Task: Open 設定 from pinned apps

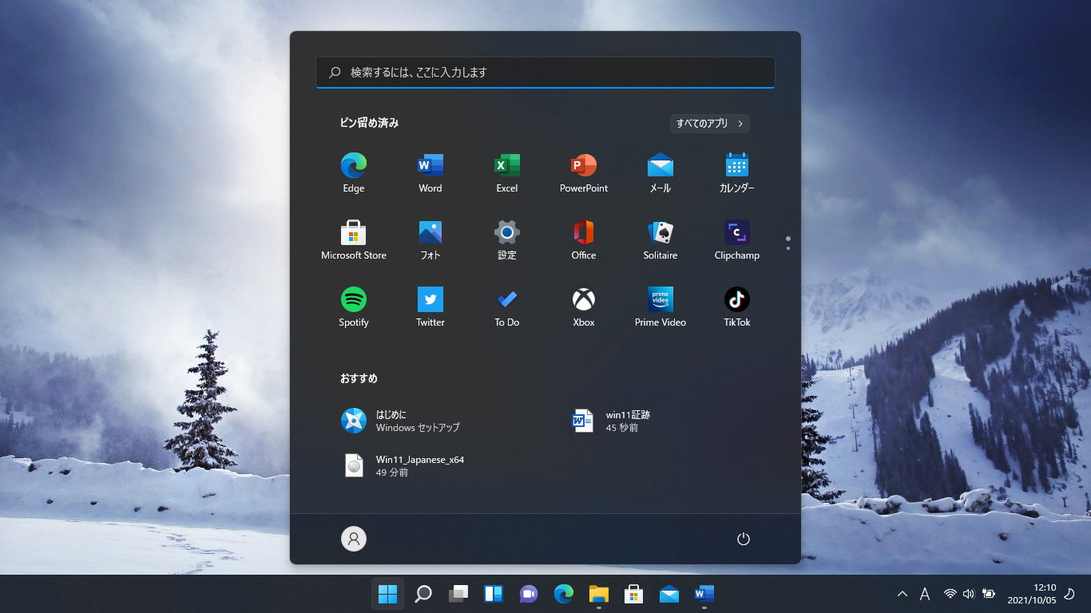Action: coord(507,240)
